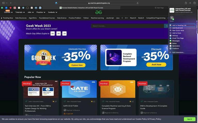This screenshot has width=198, height=123.
Task: Open the privacy report shield icon
Action: (56, 3)
